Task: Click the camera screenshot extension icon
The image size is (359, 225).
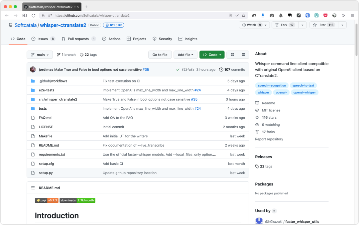Action: click(x=272, y=16)
